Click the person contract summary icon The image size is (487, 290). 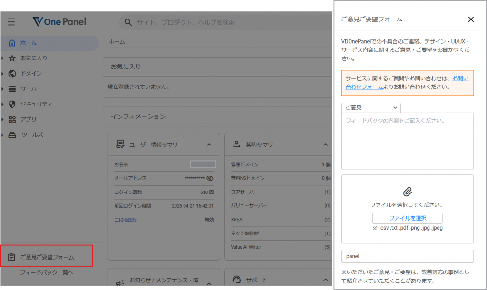[x=237, y=144]
